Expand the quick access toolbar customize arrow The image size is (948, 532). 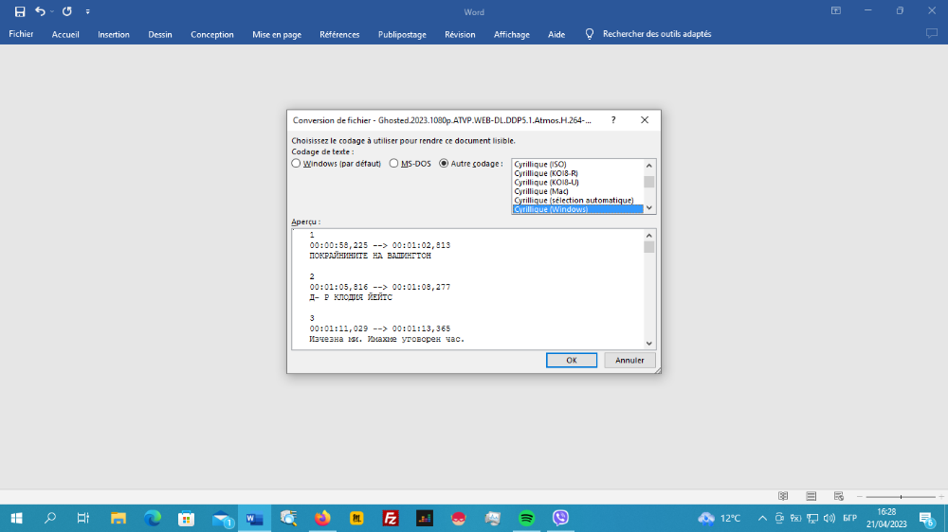tap(87, 11)
